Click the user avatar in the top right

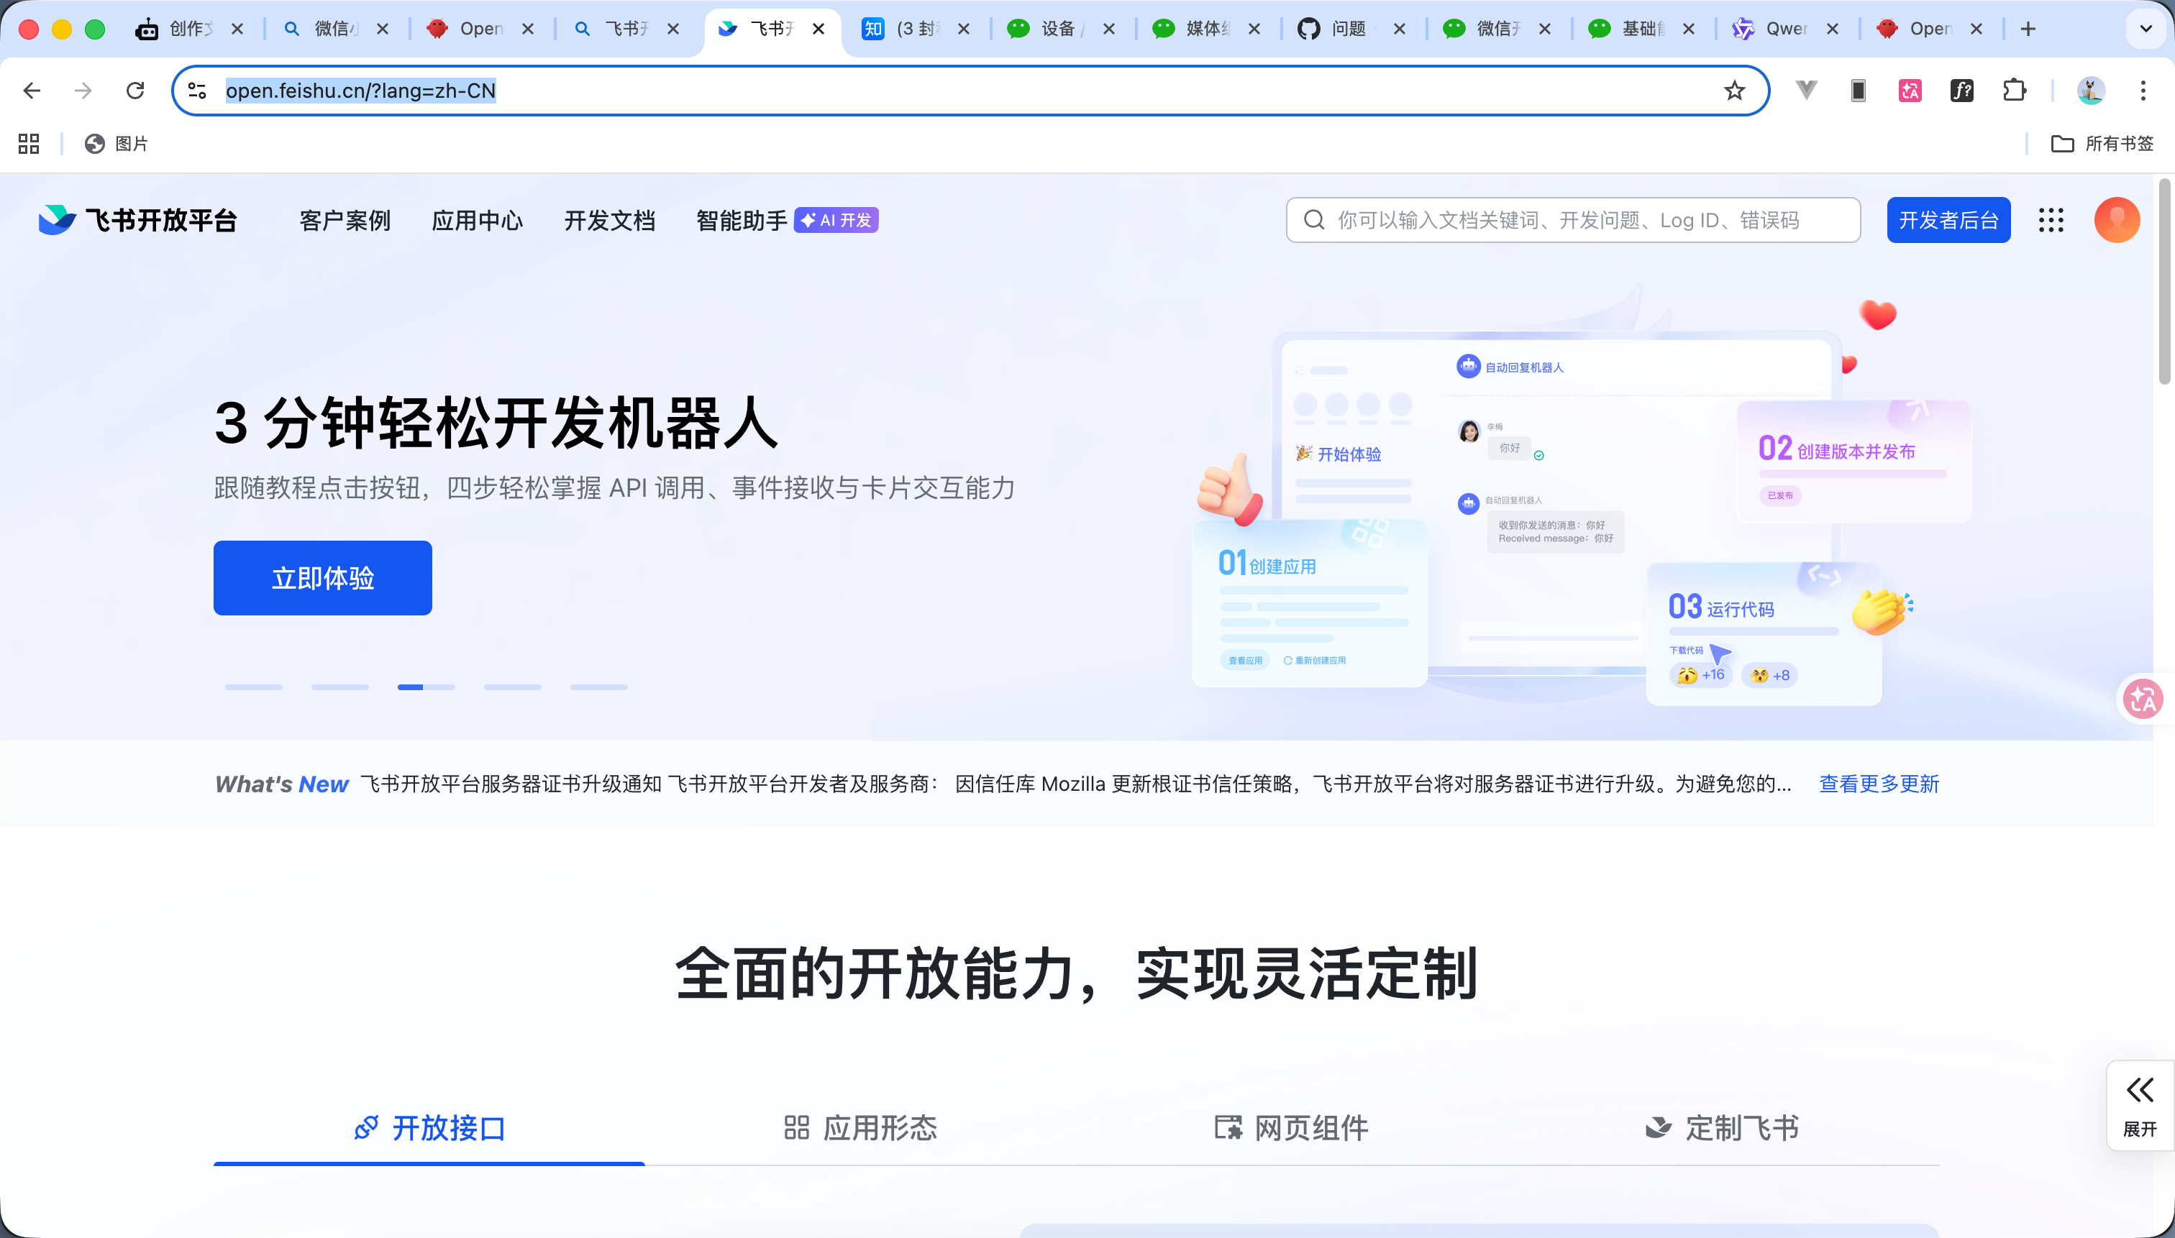pyautogui.click(x=2115, y=219)
